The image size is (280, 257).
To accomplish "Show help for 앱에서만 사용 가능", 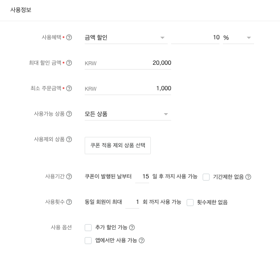I will [141, 241].
